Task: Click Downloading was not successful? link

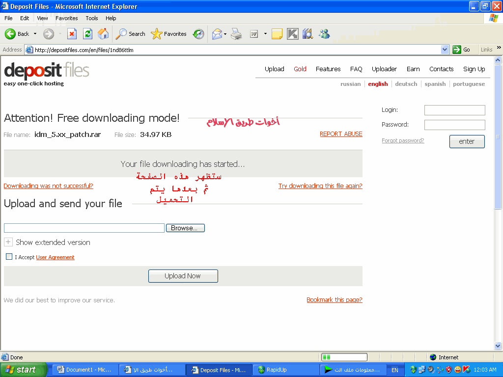Action: 49,186
